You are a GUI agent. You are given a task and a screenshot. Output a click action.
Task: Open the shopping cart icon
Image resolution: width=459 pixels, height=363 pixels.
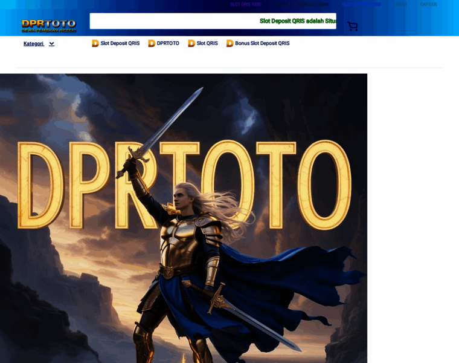(x=353, y=26)
